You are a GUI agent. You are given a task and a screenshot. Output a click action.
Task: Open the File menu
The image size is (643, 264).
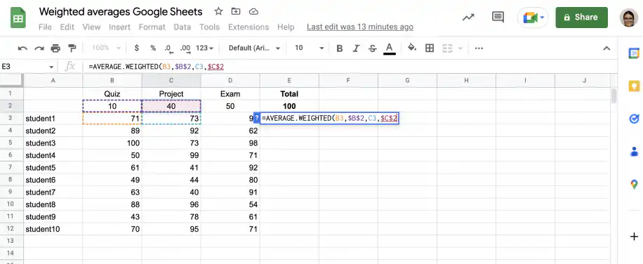pyautogui.click(x=45, y=27)
